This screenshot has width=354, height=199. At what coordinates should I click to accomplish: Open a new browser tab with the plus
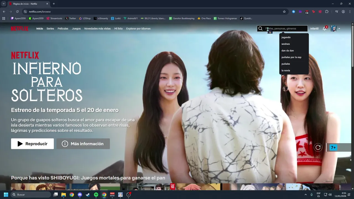(x=54, y=4)
